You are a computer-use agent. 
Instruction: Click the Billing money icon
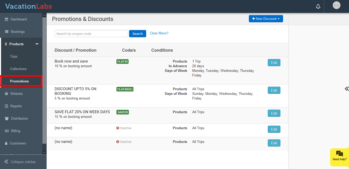(x=7, y=131)
